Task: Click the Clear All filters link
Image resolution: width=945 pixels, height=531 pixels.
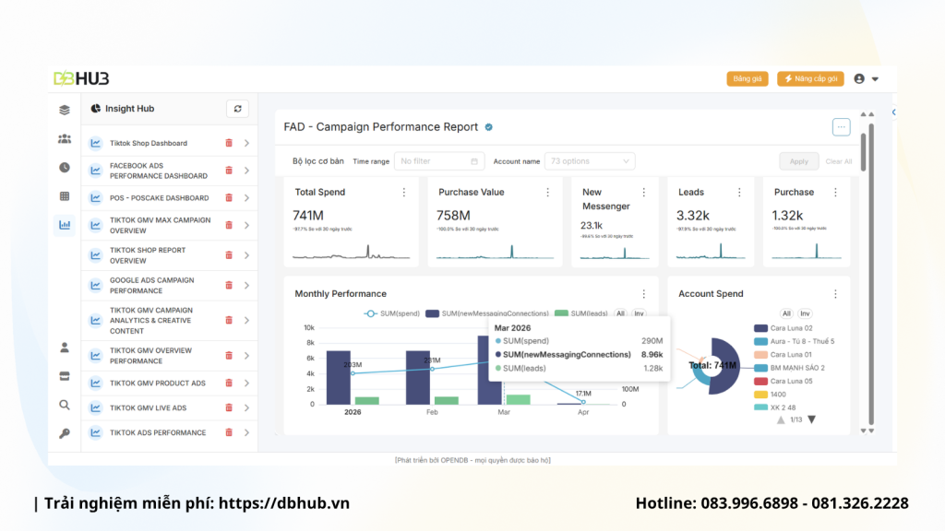Action: [x=838, y=161]
